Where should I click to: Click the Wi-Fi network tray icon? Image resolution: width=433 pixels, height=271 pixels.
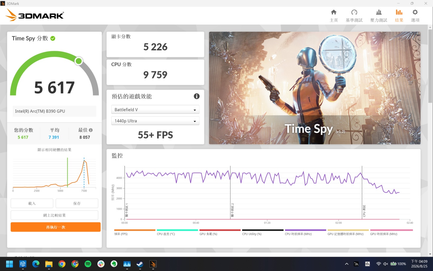pos(379,264)
